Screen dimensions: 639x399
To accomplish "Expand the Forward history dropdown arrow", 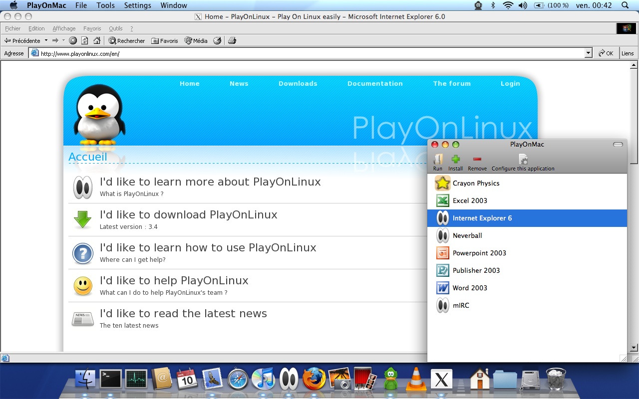I will [x=63, y=40].
